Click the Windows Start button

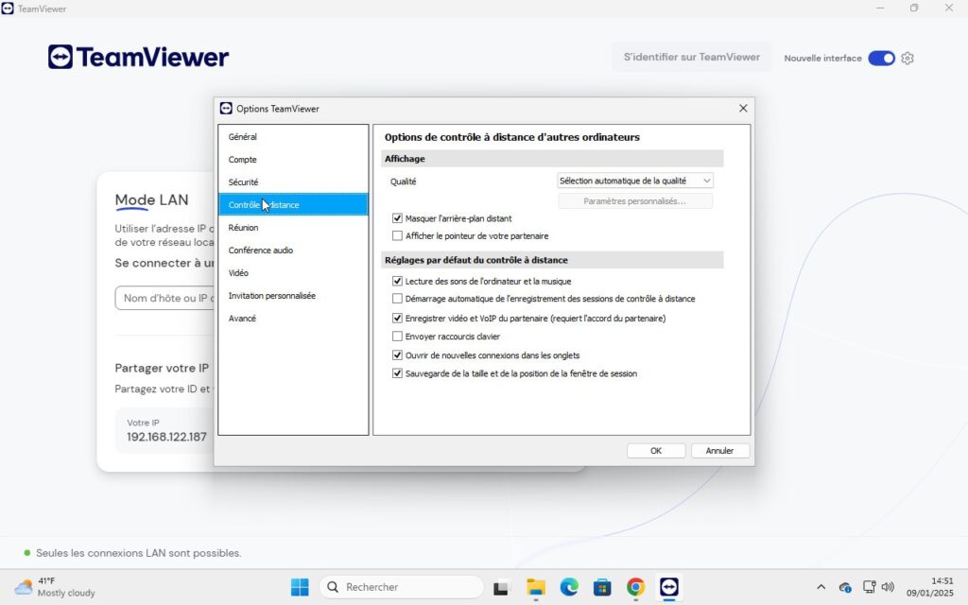300,586
